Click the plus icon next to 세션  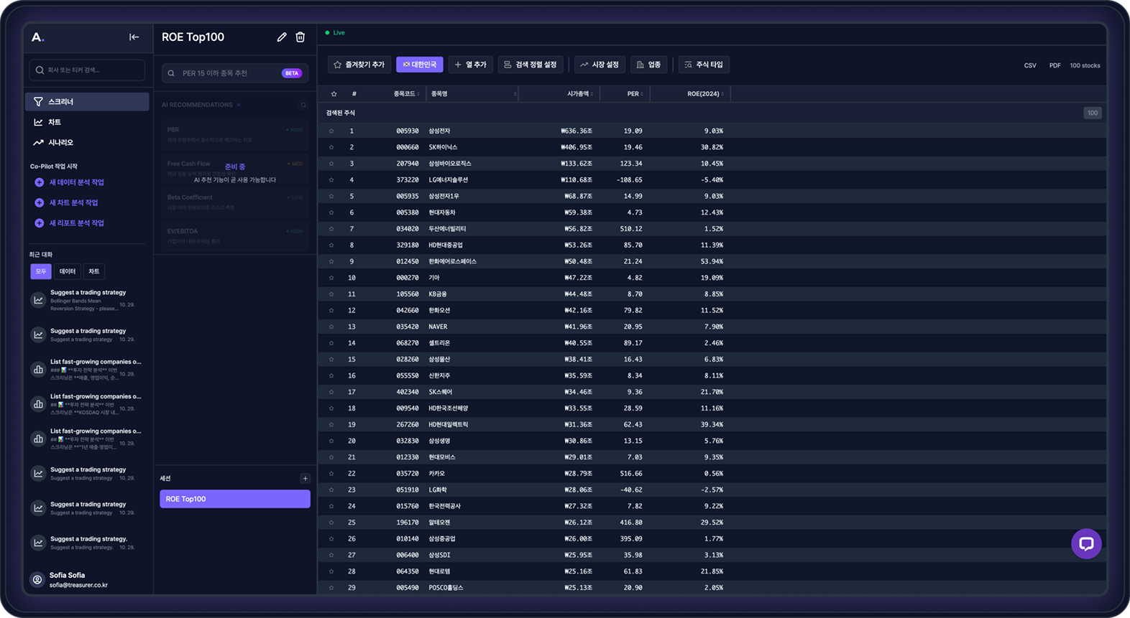pyautogui.click(x=305, y=479)
